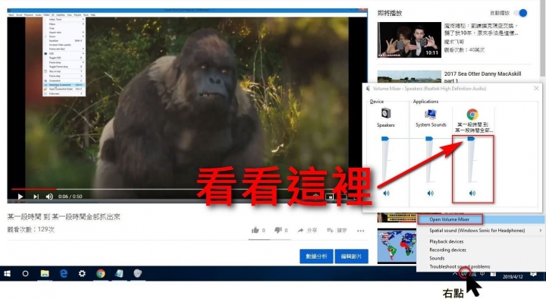This screenshot has width=546, height=299.
Task: Select Recording devices from context menu
Action: pos(481,250)
